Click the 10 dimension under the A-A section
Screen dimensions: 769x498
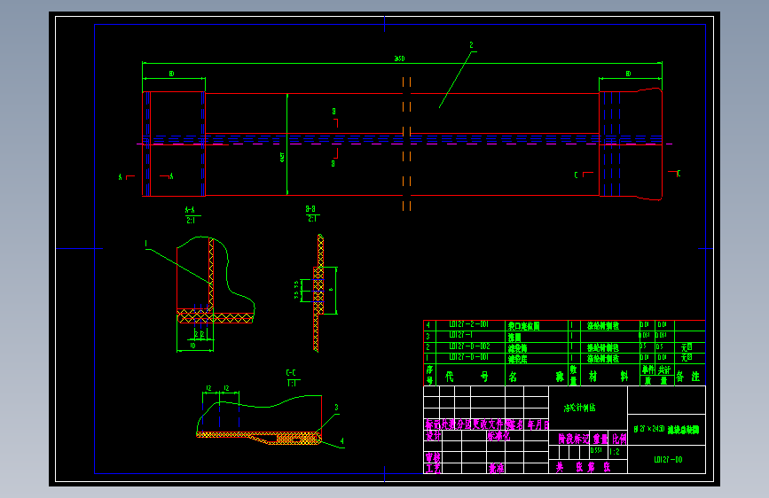(x=192, y=346)
